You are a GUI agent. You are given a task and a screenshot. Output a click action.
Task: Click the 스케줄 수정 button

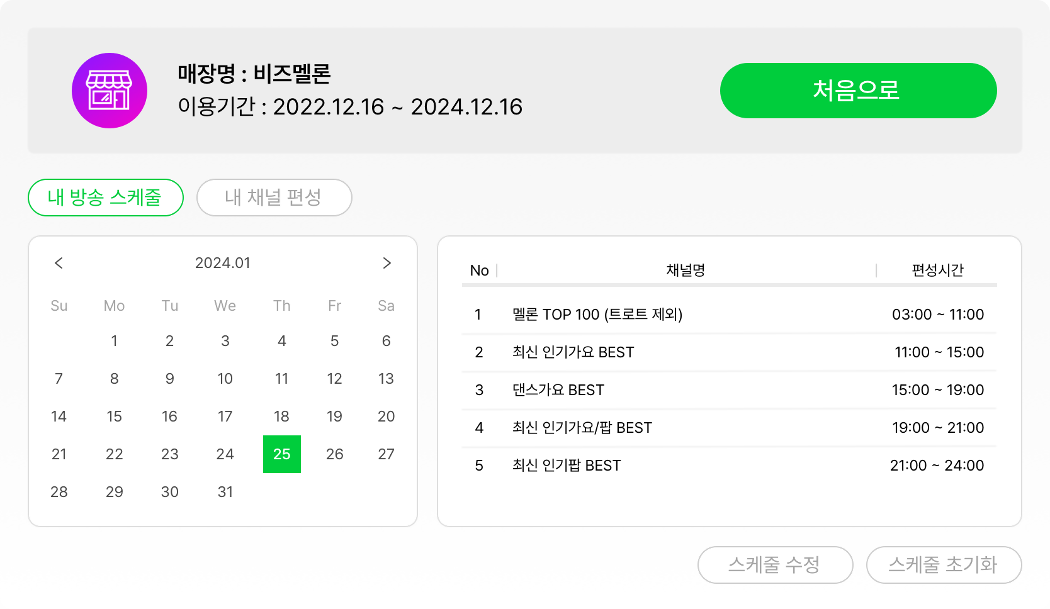click(x=775, y=565)
